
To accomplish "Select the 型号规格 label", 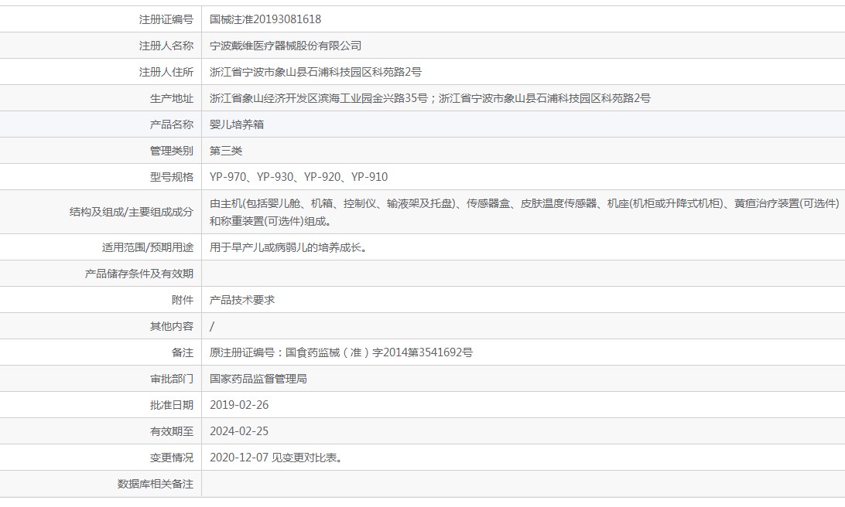I will 171,177.
